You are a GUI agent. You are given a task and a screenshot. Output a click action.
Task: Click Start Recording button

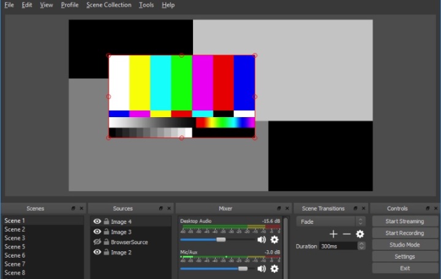[x=405, y=233]
